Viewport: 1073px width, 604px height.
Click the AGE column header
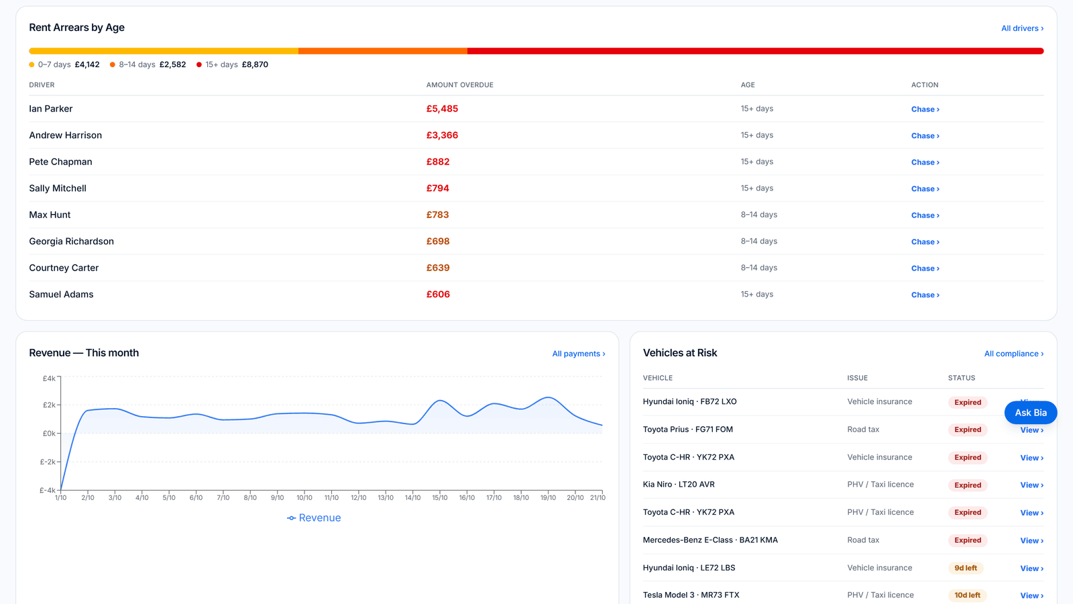click(748, 85)
